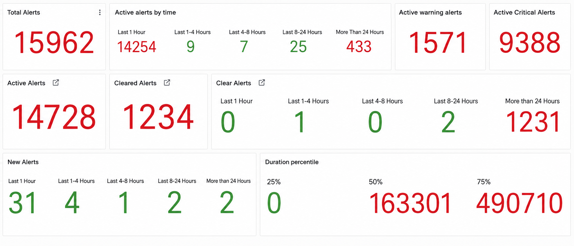Select 'Last 4-8 Hours' label in Active alerts by time
574x246 pixels.
pyautogui.click(x=247, y=32)
